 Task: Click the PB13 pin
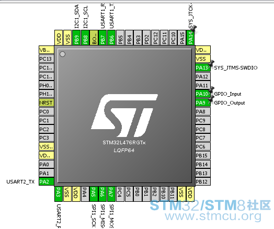point(203,173)
